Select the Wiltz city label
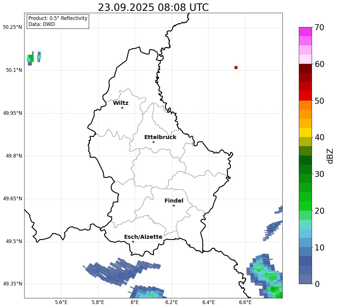Viewport: 337px width, 308px height. [121, 103]
